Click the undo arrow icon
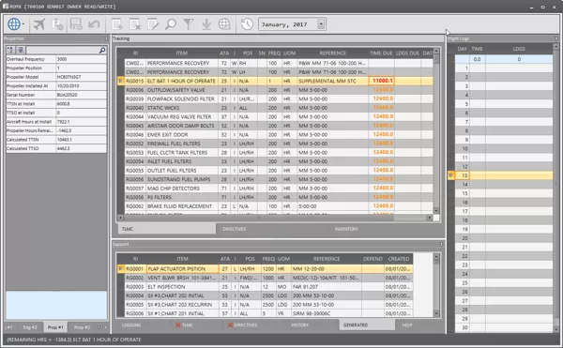563x348 pixels. coord(94,24)
